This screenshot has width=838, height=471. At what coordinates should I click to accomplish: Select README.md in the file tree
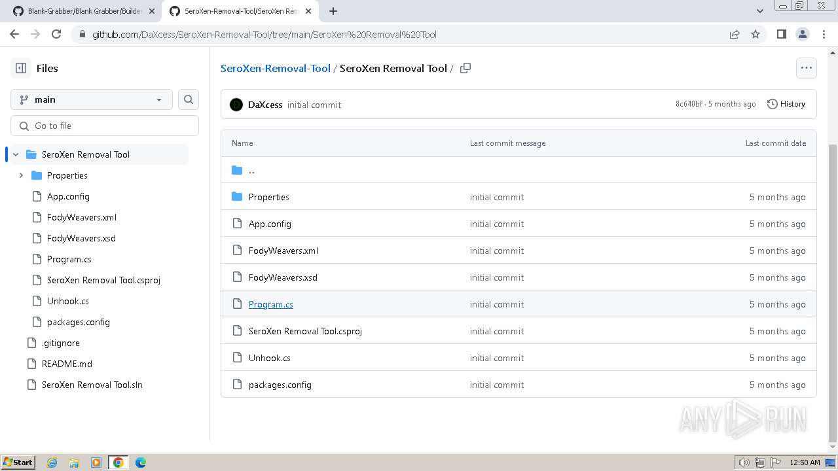[67, 364]
